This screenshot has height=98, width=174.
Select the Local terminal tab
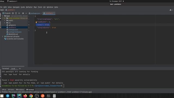[13, 69]
